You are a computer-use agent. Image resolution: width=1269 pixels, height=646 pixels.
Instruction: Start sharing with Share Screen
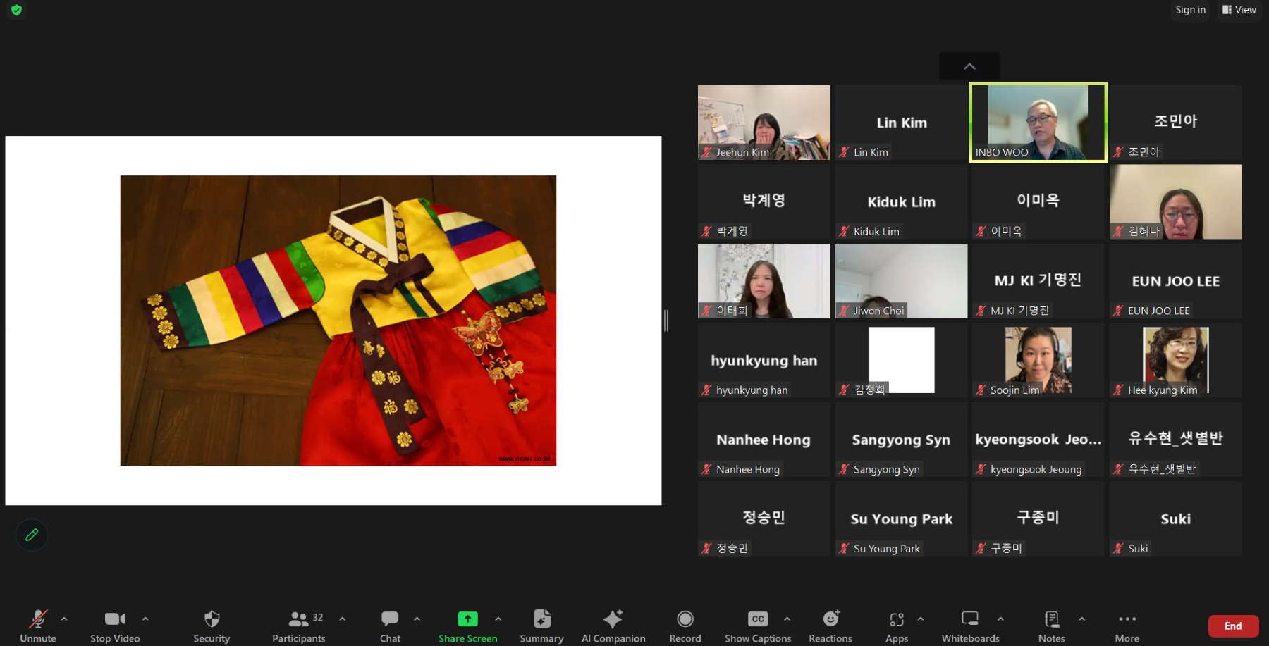point(467,625)
